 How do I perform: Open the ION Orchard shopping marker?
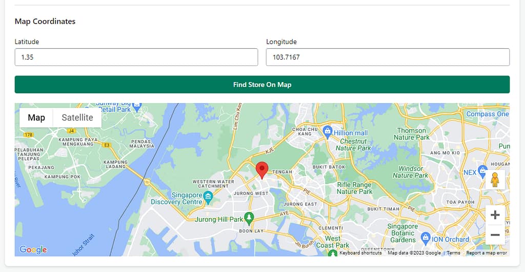pos(425,238)
